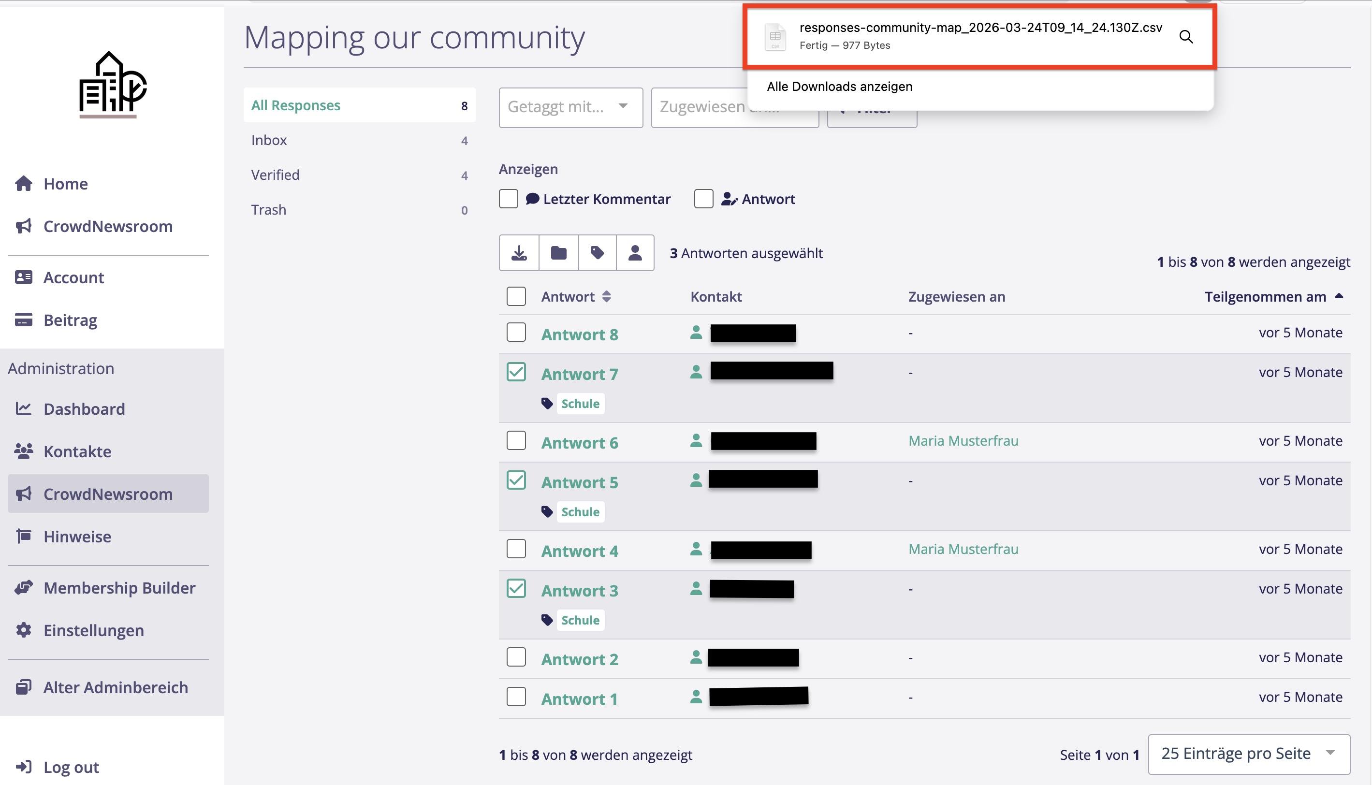Check the select-all header checkbox
Image resolution: width=1372 pixels, height=785 pixels.
(516, 296)
